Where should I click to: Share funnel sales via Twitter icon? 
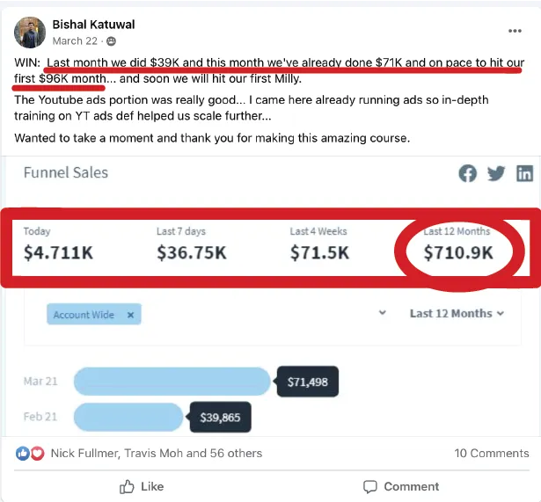coord(496,173)
